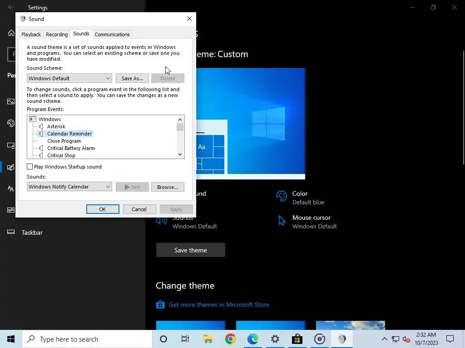Viewport: 465px width, 348px height.
Task: Click the Program Events scrollbar thumb
Action: coord(180,127)
